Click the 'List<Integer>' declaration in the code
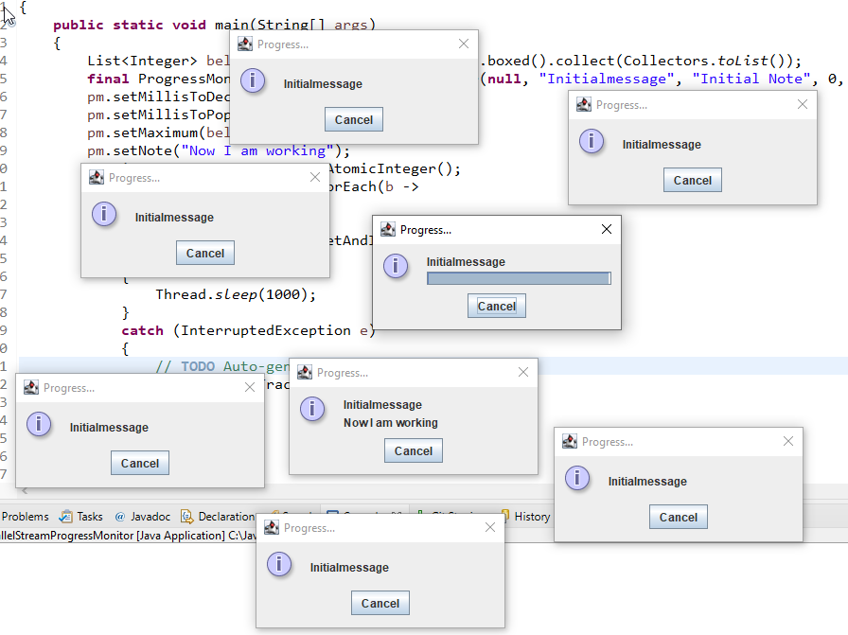This screenshot has height=635, width=848. pos(142,61)
